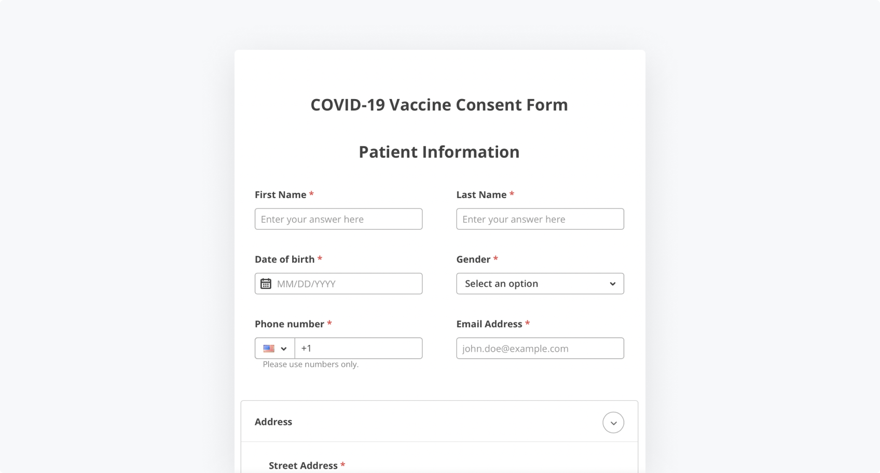Click the 'COVID-19 Vaccine Consent Form' title
This screenshot has height=473, width=880.
pos(439,105)
